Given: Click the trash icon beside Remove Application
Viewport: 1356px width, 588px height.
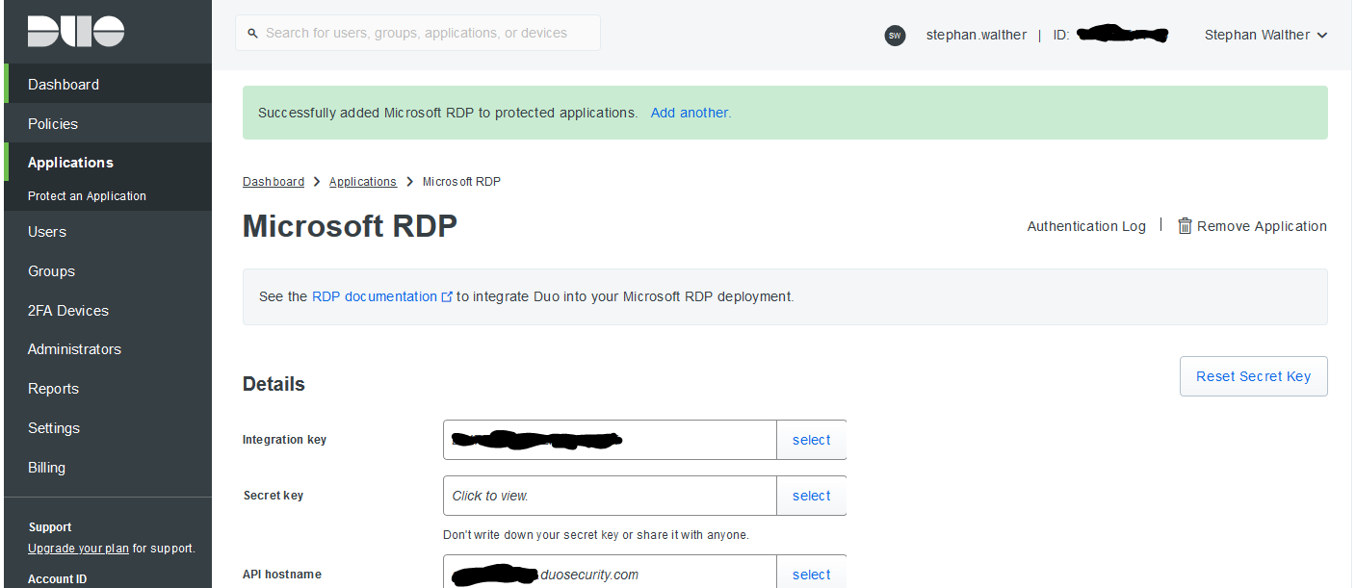Looking at the screenshot, I should point(1186,225).
